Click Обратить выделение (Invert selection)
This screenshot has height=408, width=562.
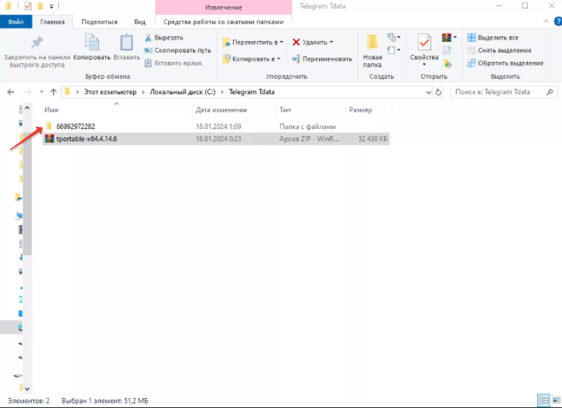(x=505, y=63)
